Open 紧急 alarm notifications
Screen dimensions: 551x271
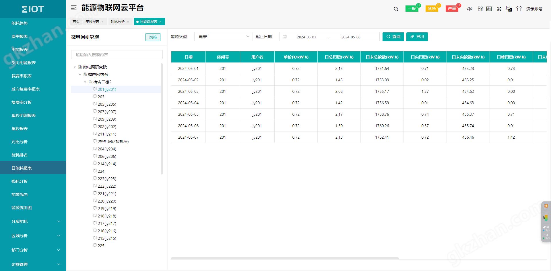point(432,9)
